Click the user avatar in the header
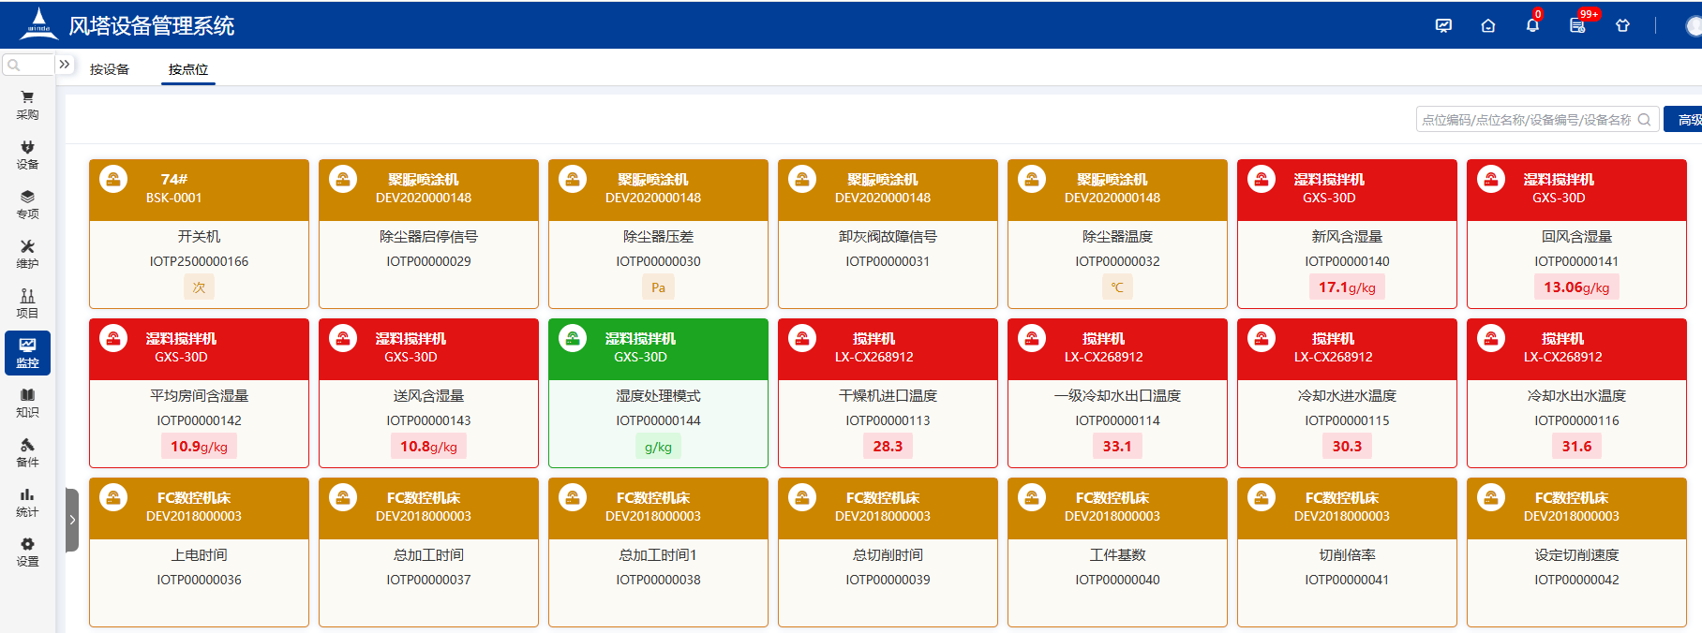1702x633 pixels. (x=1694, y=25)
